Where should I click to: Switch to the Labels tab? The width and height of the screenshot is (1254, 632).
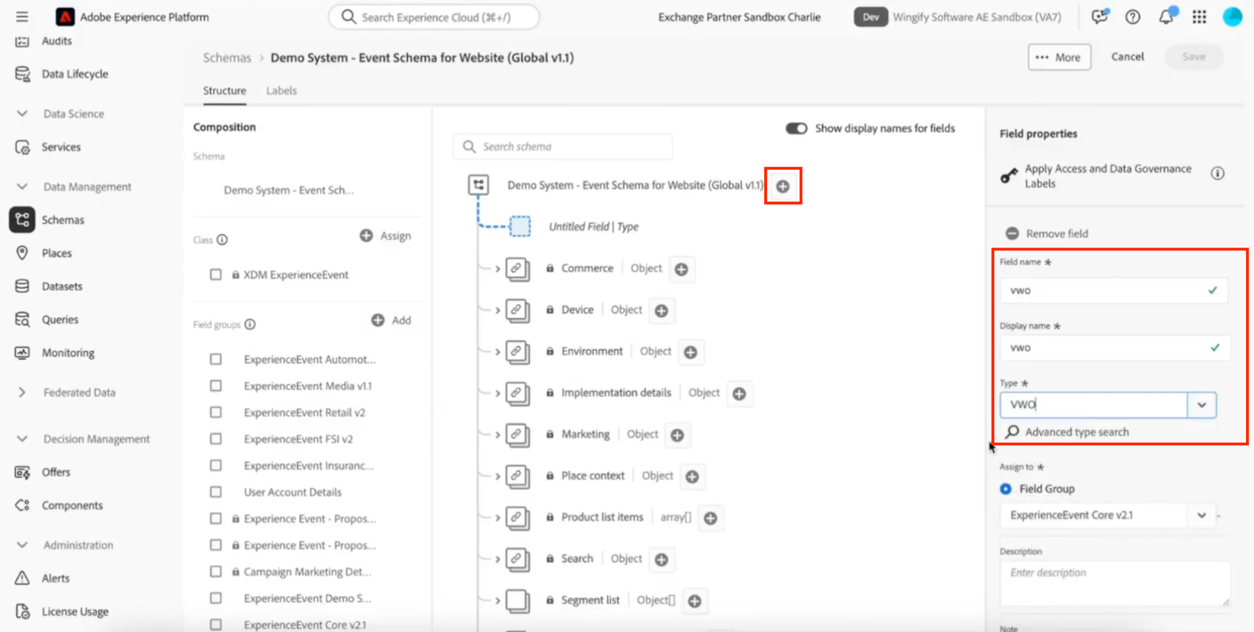281,91
